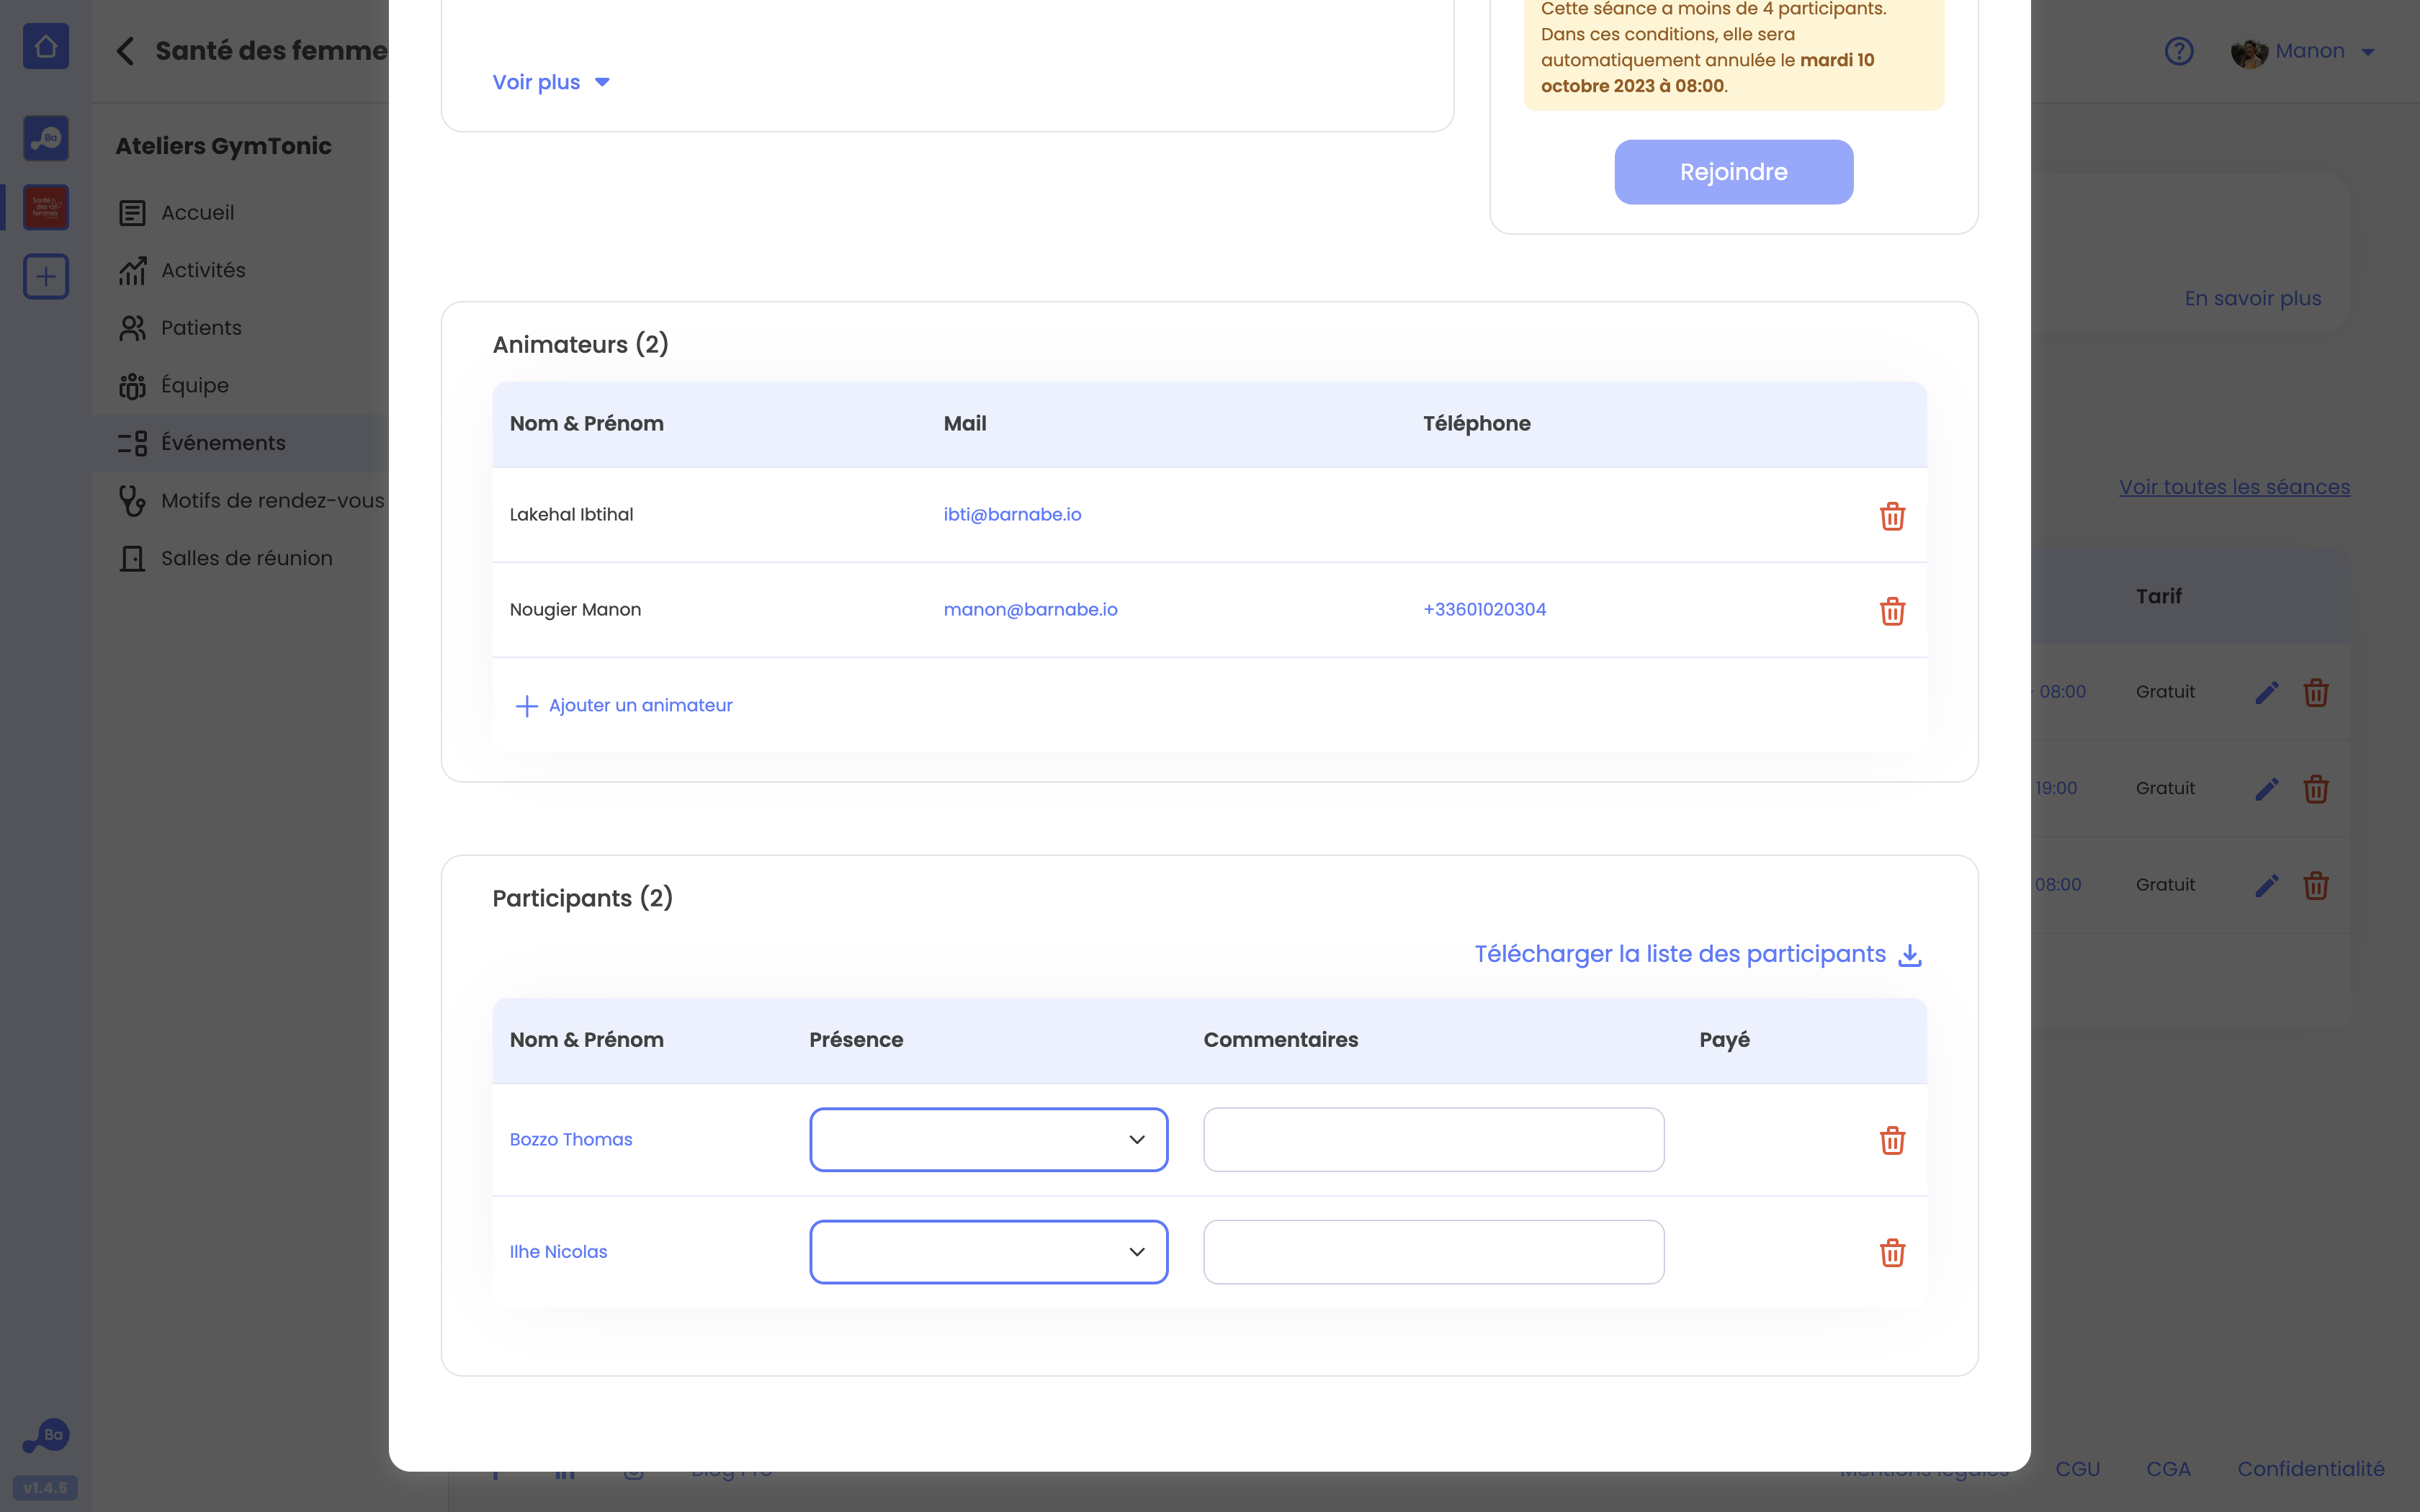Click the Rejoindre button
The height and width of the screenshot is (1512, 2420).
1733,172
